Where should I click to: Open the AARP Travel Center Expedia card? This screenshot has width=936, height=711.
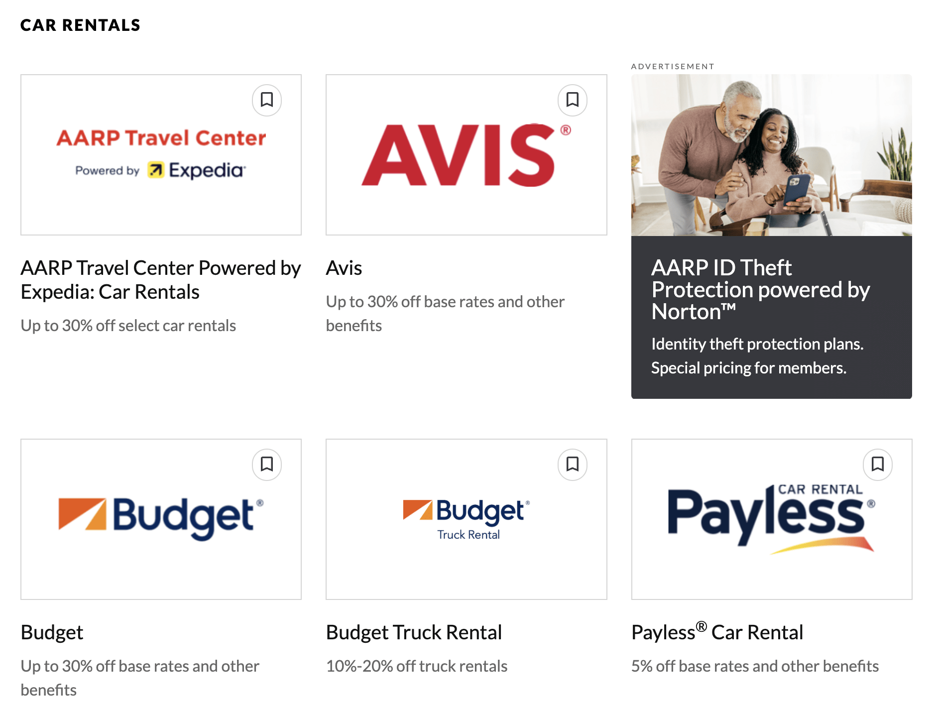click(160, 154)
